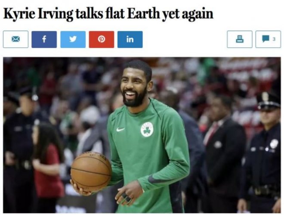
Task: Click the word 'Earth' in the headline
Action: [x=144, y=14]
